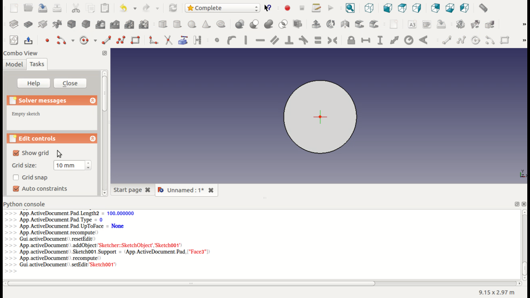This screenshot has width=530, height=298.
Task: Apply the vertical constraint
Action: [x=246, y=40]
